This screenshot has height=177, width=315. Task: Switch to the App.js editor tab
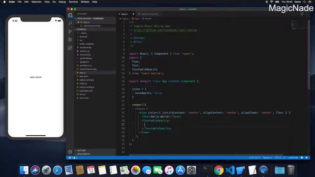(x=126, y=14)
